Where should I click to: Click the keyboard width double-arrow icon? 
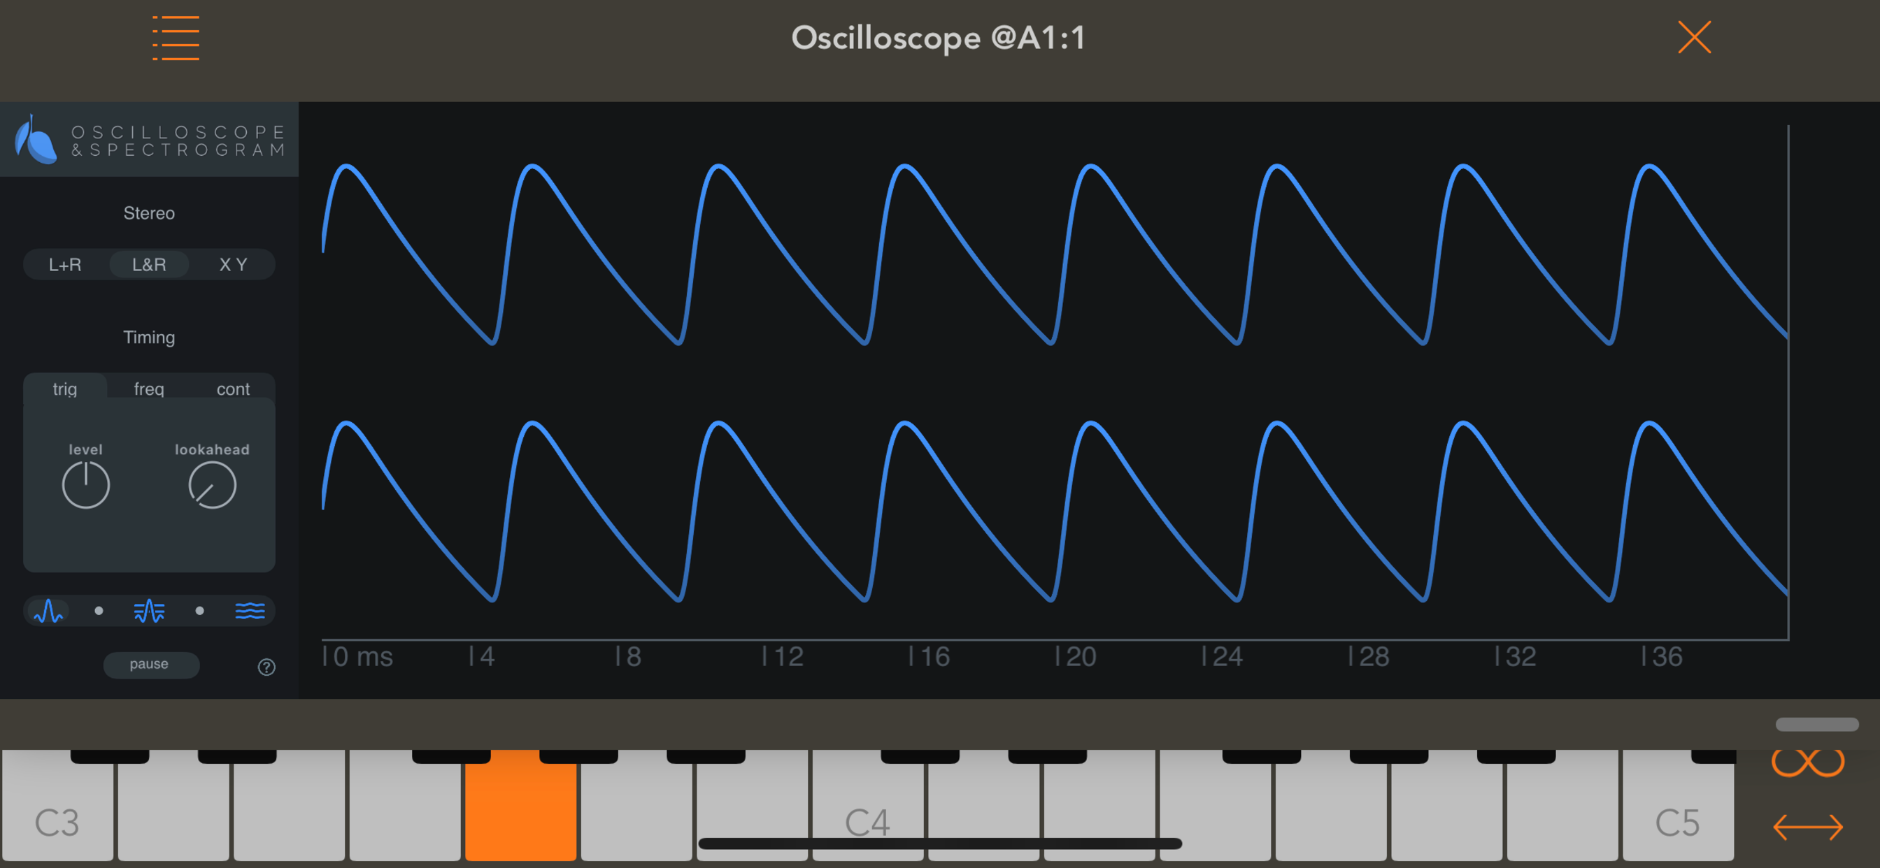click(1807, 827)
